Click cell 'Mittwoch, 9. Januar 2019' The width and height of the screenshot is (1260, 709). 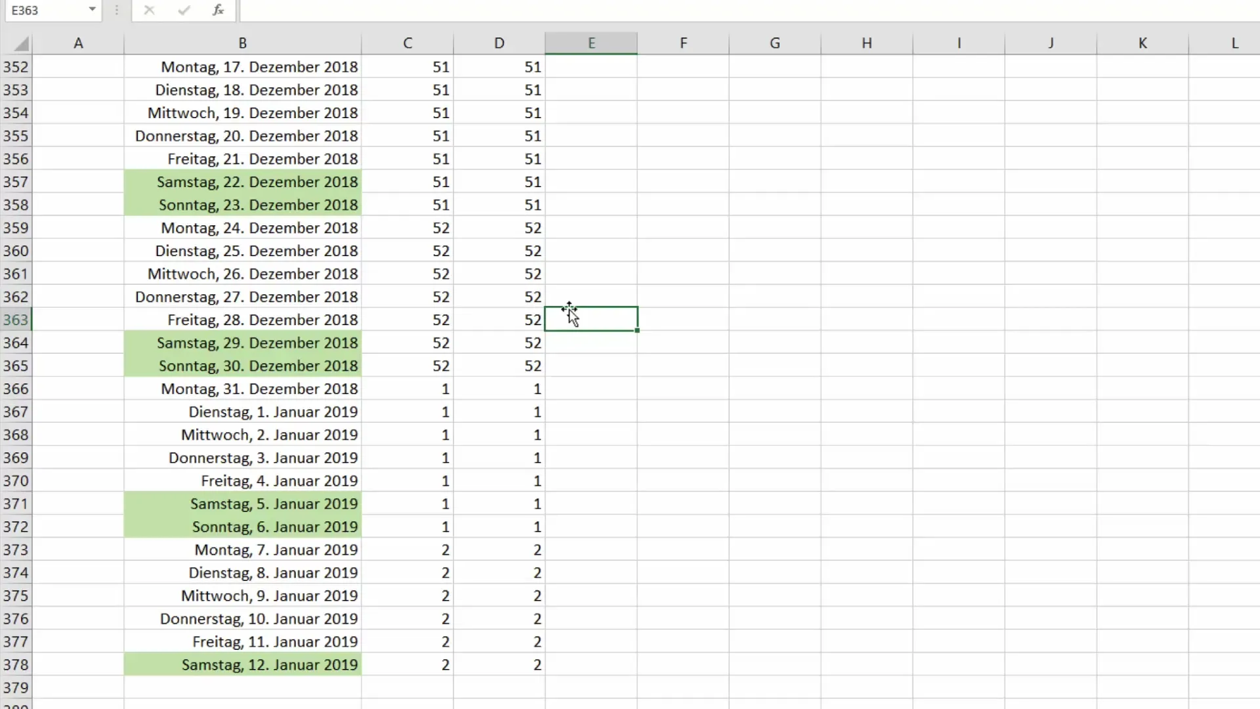[x=243, y=595]
